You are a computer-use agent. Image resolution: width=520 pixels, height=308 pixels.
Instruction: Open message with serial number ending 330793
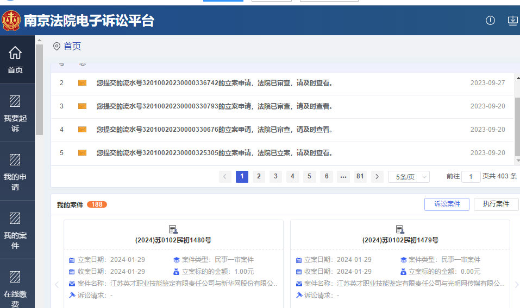pyautogui.click(x=214, y=106)
